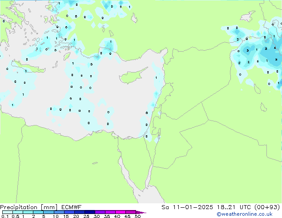Click the '45' legend scale label
Image resolution: width=282 pixels, height=218 pixels.
127,216
